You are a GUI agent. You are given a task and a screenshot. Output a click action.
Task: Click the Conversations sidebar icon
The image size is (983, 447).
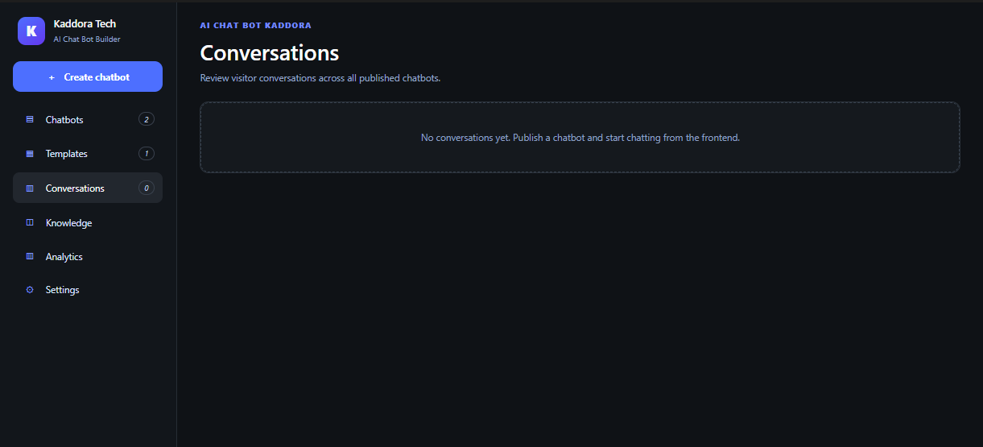point(30,188)
